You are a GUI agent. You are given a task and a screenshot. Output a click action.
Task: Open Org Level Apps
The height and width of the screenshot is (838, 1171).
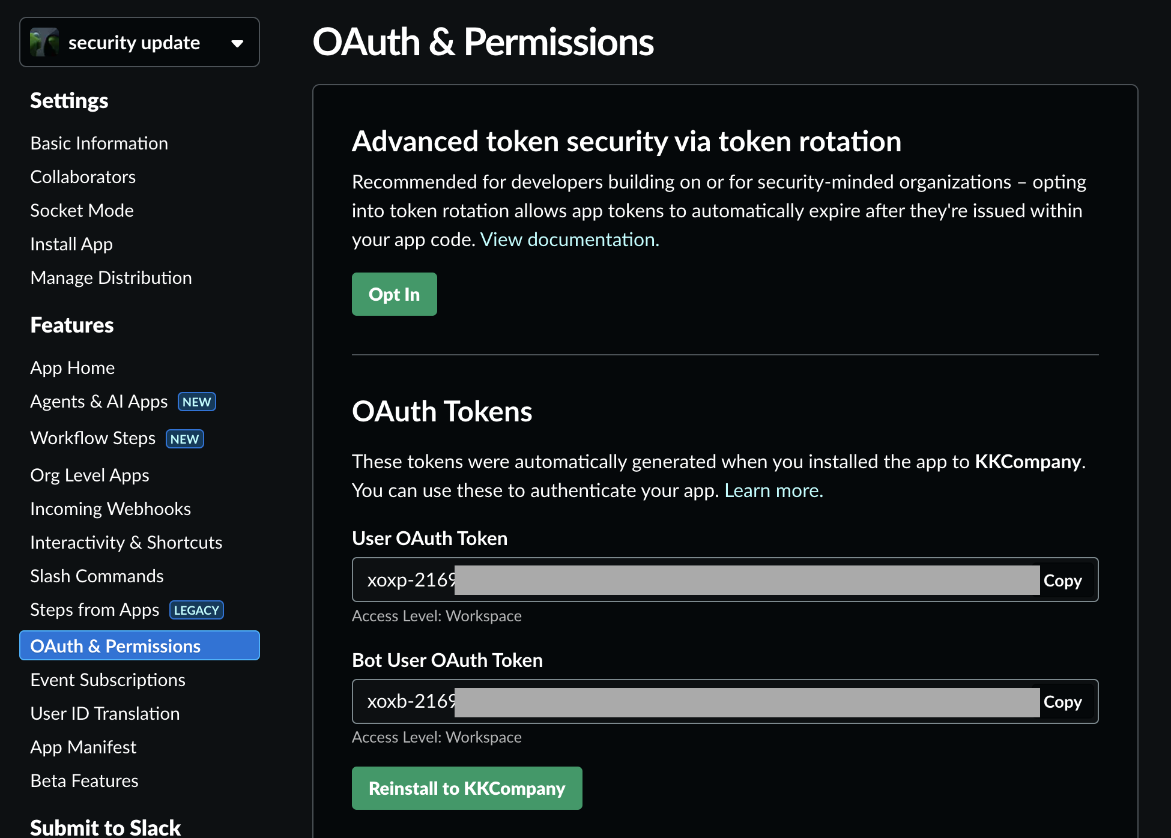coord(89,475)
